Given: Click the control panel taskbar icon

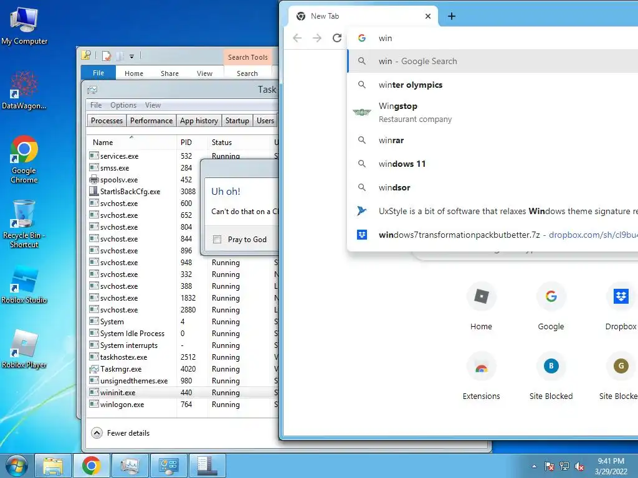Looking at the screenshot, I should (x=168, y=466).
